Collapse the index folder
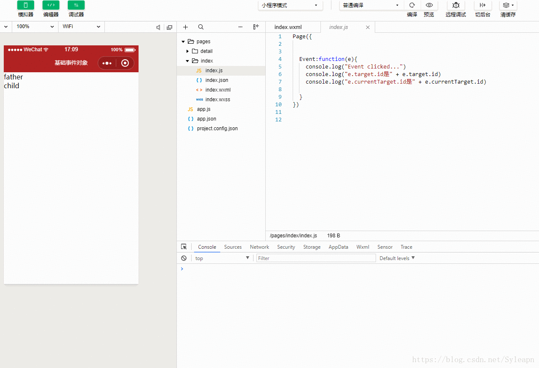This screenshot has height=368, width=539. [x=188, y=61]
